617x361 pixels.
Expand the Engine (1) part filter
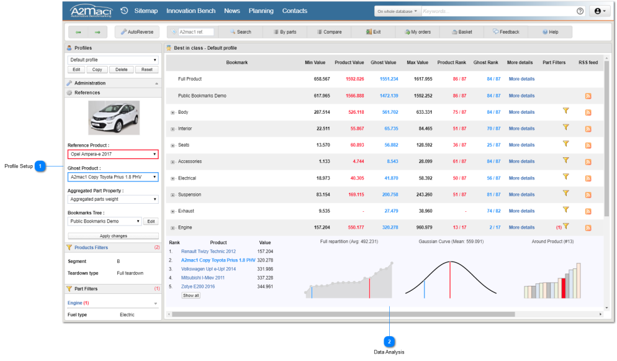click(x=155, y=303)
